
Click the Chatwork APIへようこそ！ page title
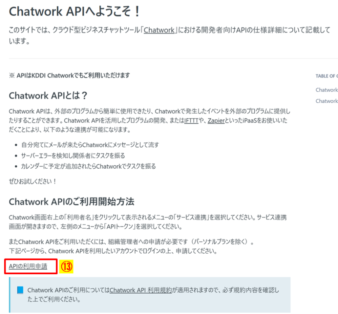click(75, 11)
